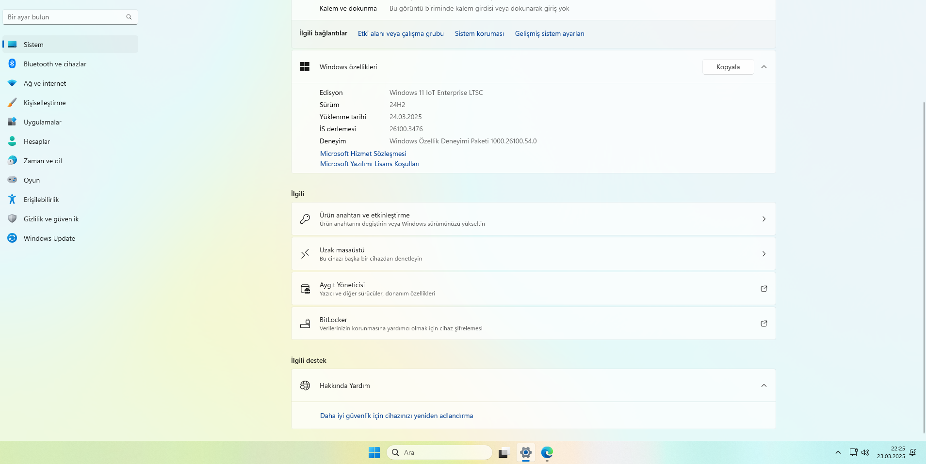The image size is (926, 464).
Task: Click the Hakkında Yardım globe icon
Action: (x=305, y=386)
